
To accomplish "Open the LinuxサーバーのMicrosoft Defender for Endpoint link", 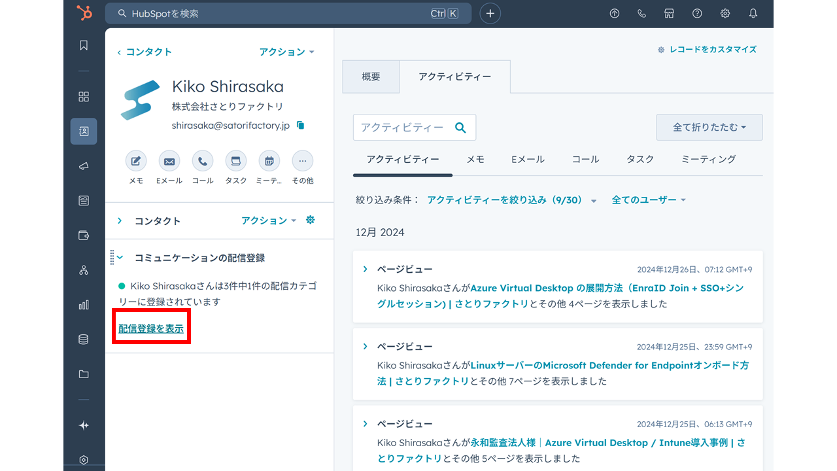I will point(563,373).
